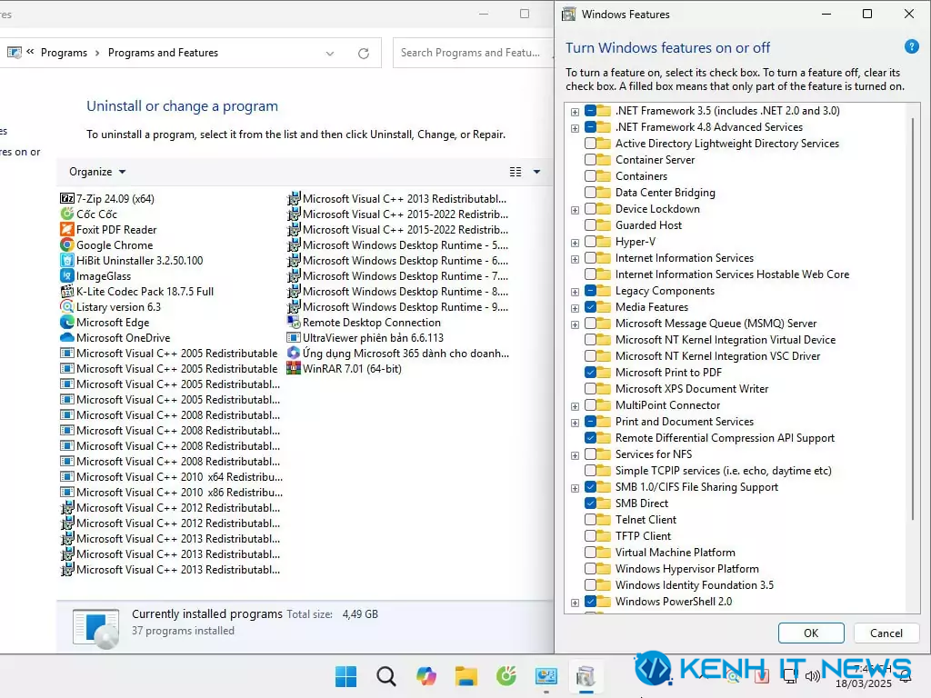Switch to Control Panel taskbar icon
This screenshot has width=931, height=698.
(x=546, y=676)
